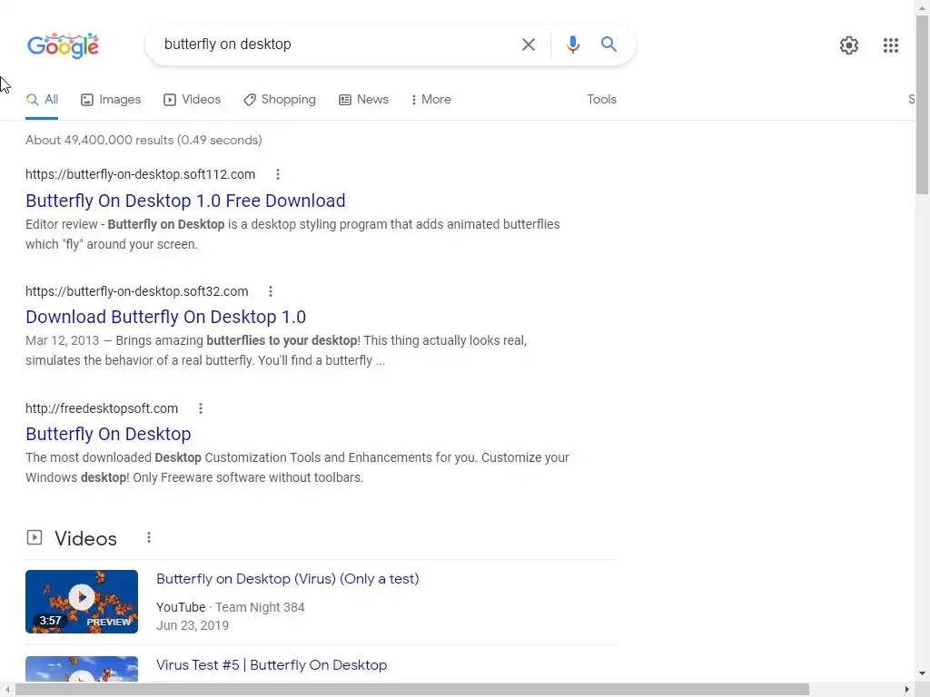The image size is (930, 697).
Task: Select the All tab
Action: tap(42, 100)
